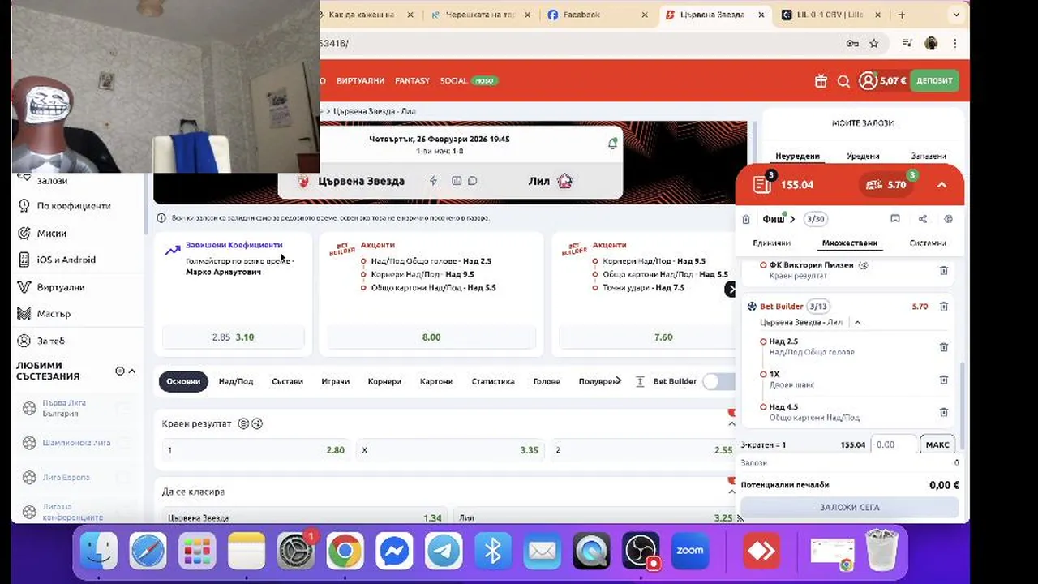Image resolution: width=1038 pixels, height=584 pixels.
Task: Open the match chat bubble icon
Action: pyautogui.click(x=472, y=181)
